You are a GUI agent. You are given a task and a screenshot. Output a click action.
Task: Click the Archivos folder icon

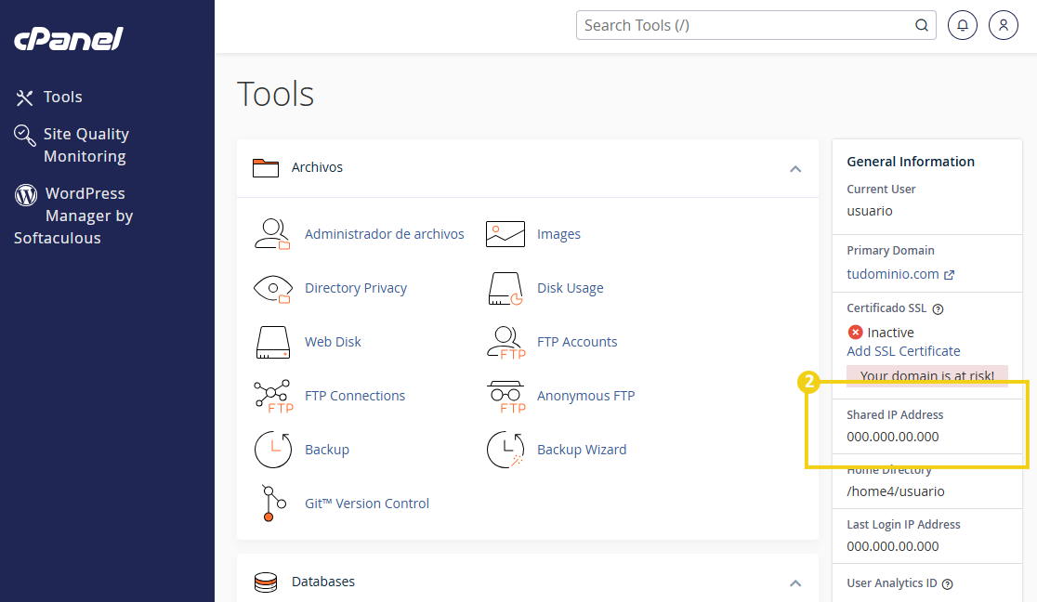click(x=266, y=168)
